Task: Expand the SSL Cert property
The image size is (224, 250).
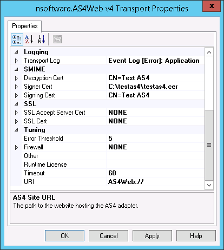Action: click(x=16, y=121)
